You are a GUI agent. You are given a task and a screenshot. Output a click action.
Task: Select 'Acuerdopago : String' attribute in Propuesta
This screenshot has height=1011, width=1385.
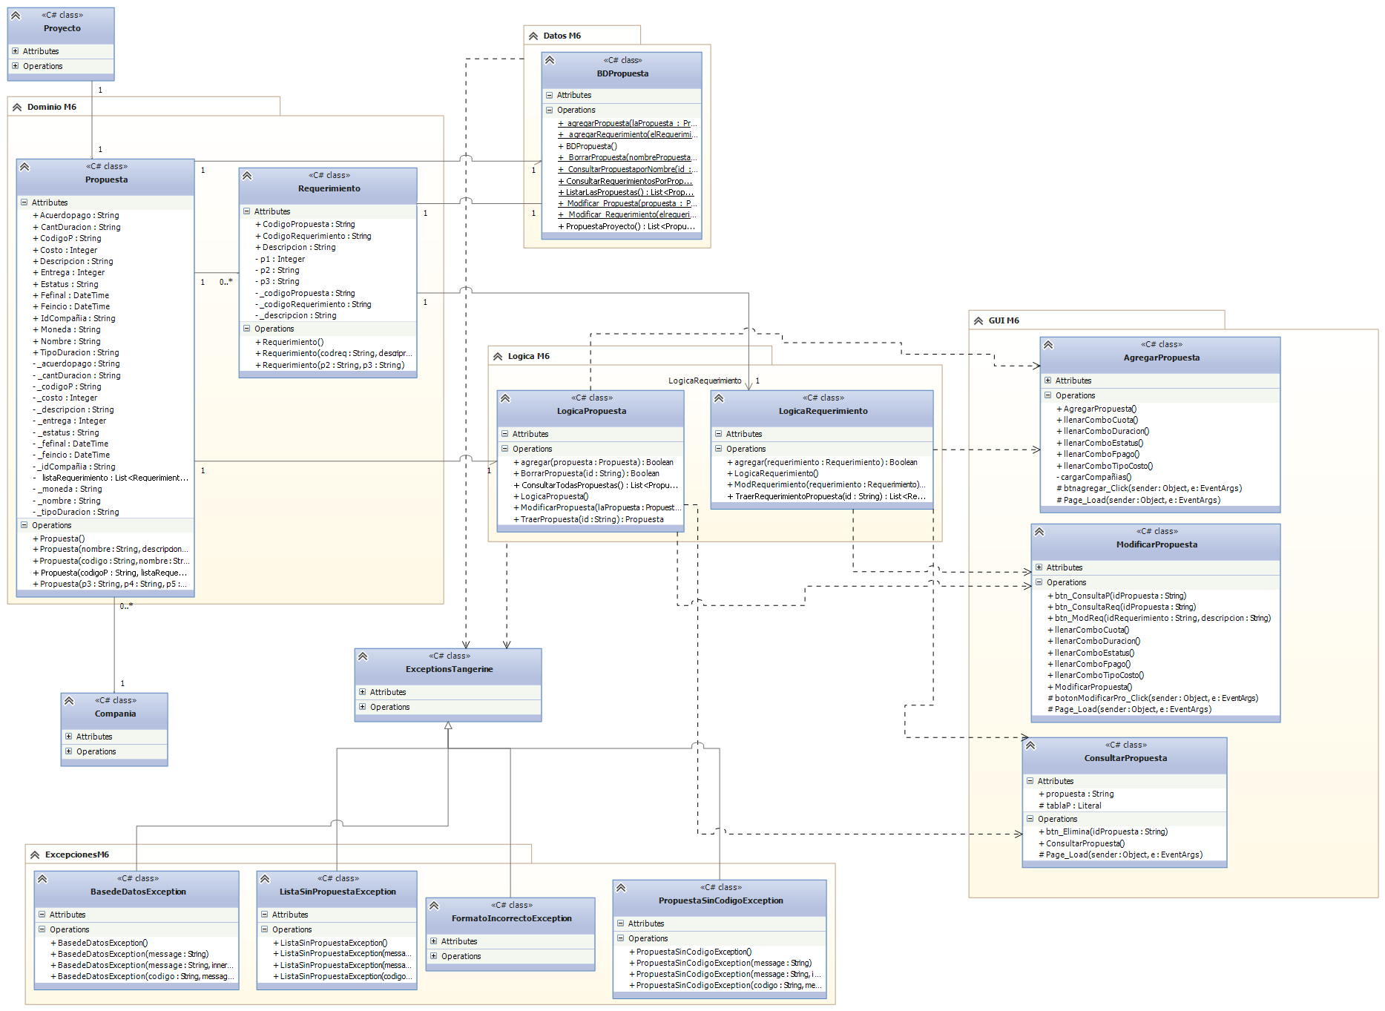[76, 216]
